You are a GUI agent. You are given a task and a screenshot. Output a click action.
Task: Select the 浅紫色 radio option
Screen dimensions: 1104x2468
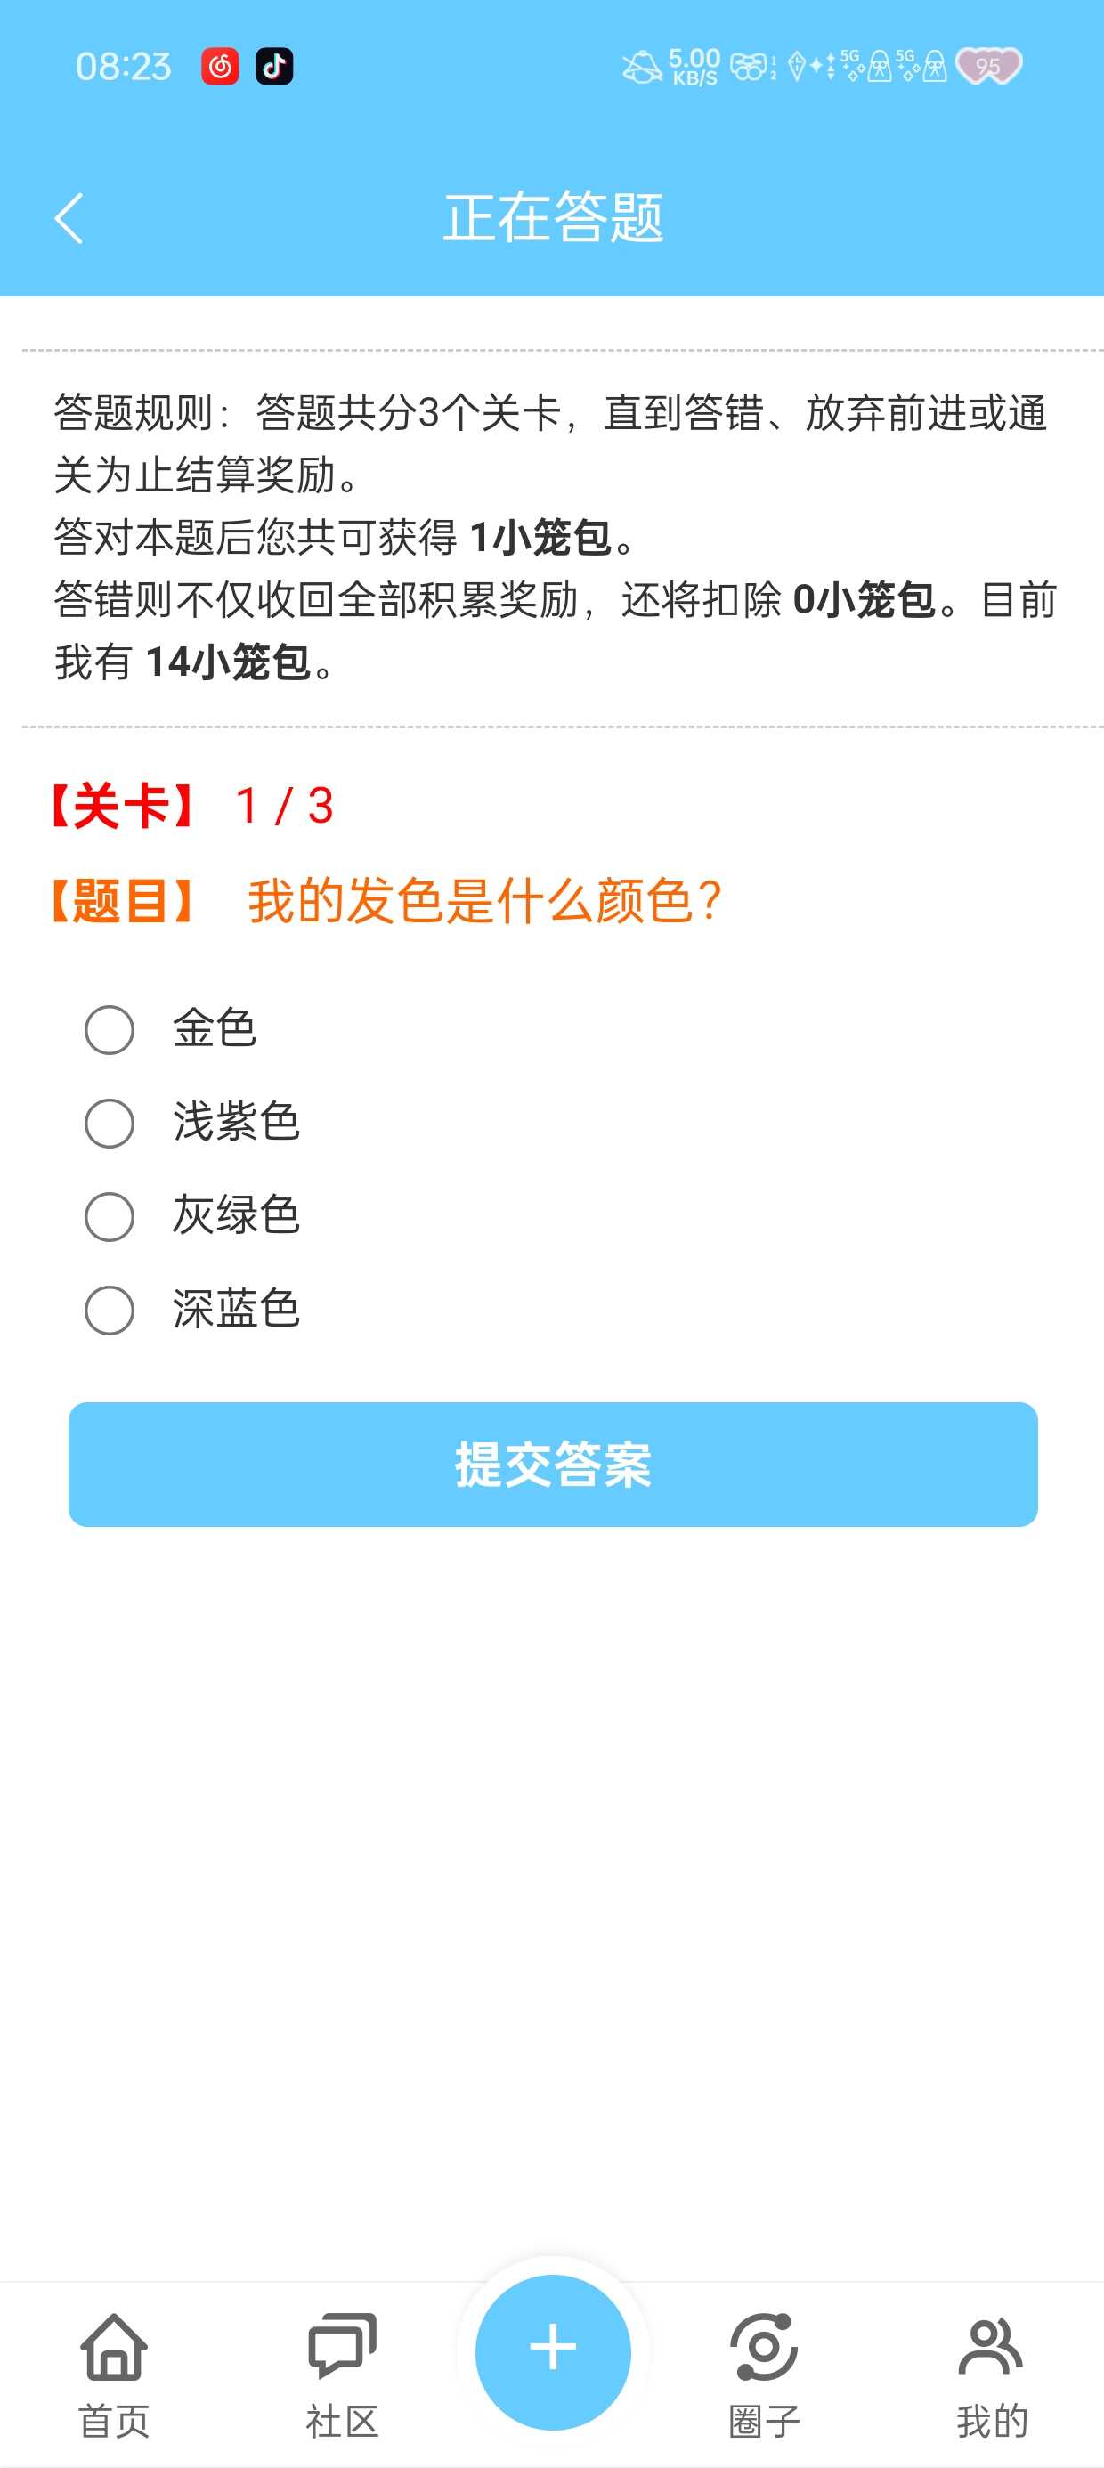point(110,1123)
